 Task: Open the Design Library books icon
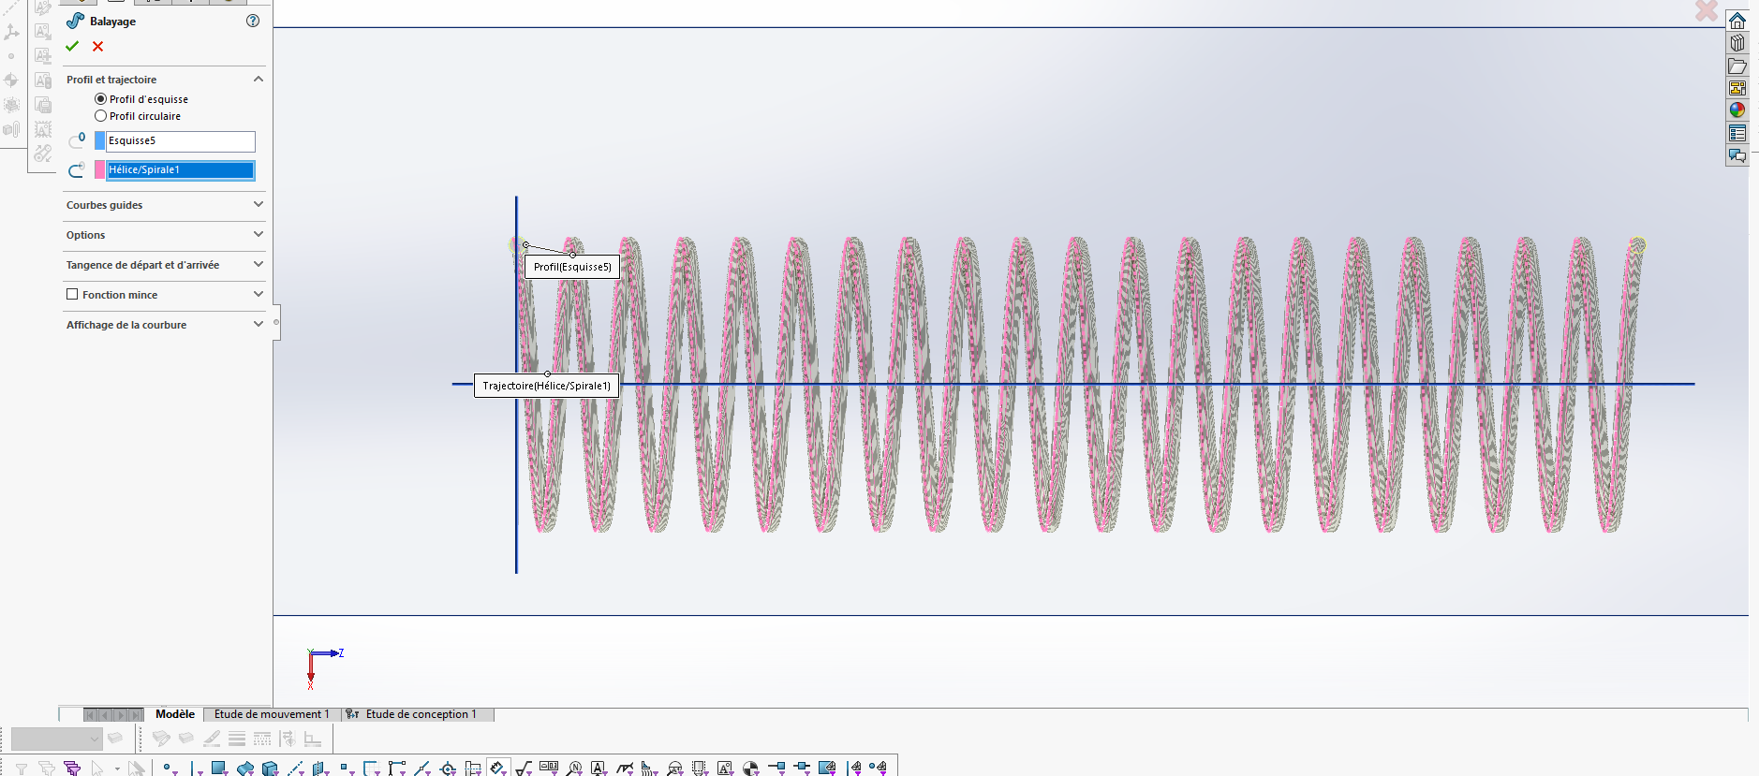(x=1737, y=43)
